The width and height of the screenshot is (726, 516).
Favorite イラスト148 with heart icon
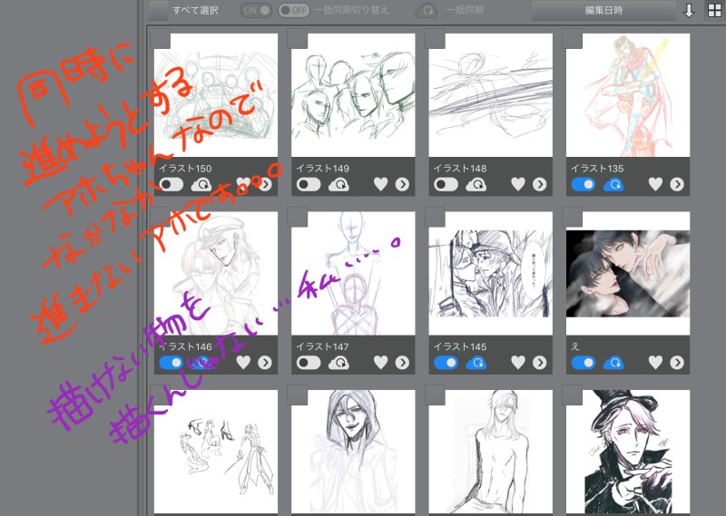[x=518, y=184]
